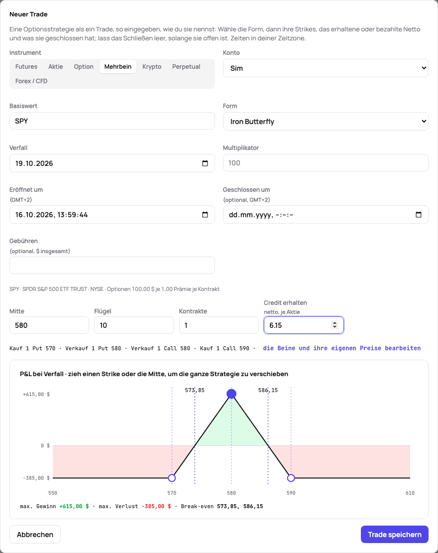Click the empty Gebühren input field

click(112, 265)
